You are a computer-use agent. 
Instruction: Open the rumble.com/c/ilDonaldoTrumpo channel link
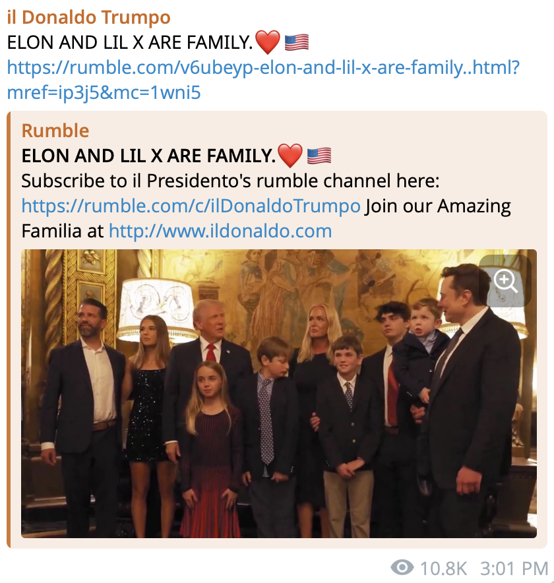point(191,206)
